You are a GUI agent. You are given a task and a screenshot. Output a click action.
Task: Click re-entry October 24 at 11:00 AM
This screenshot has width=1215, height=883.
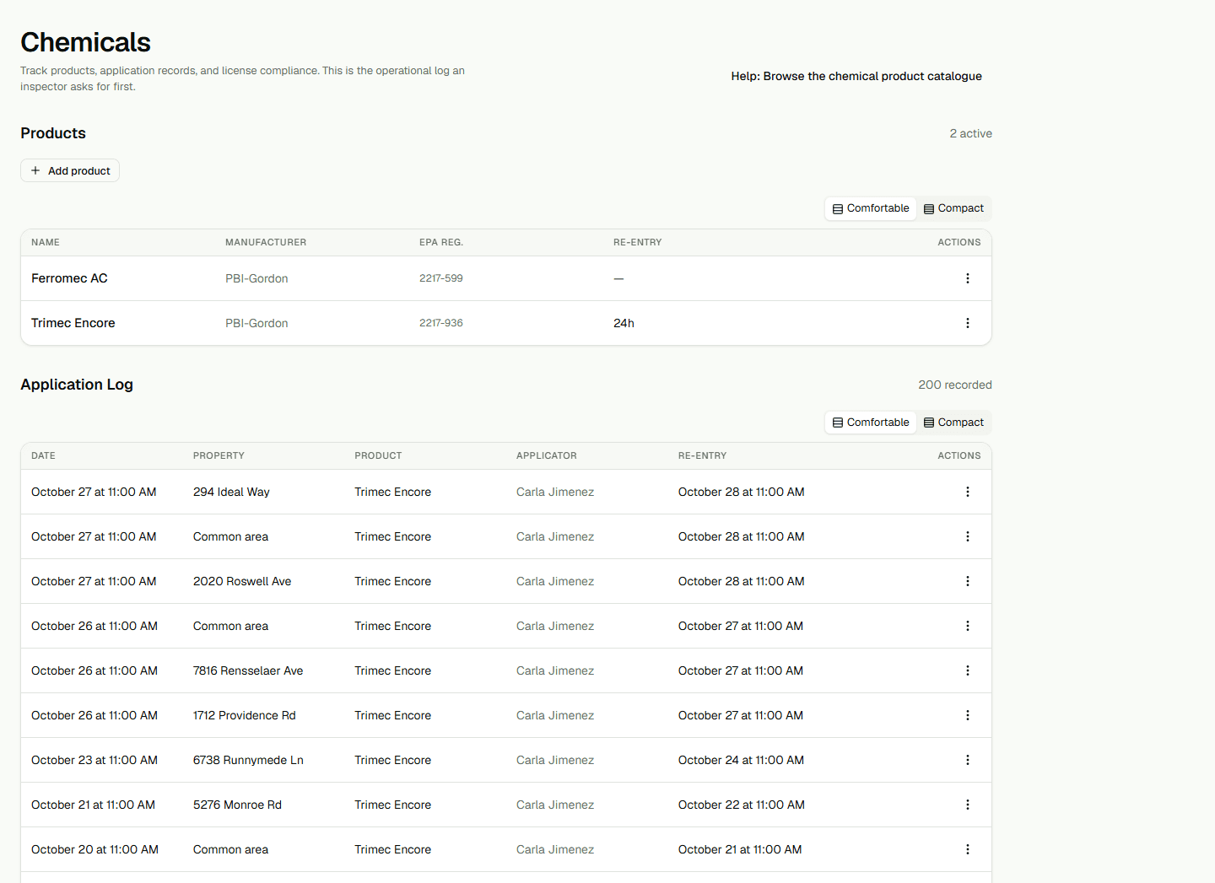point(741,760)
